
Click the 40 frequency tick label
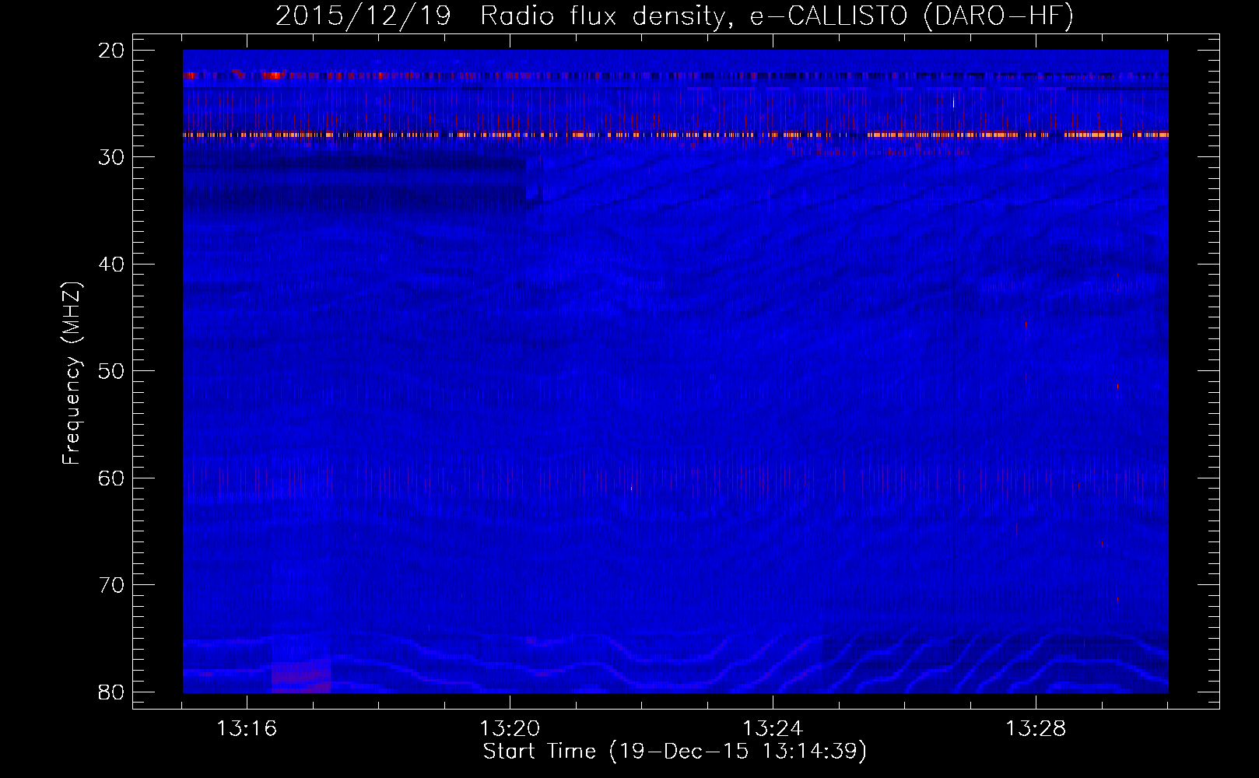[112, 265]
